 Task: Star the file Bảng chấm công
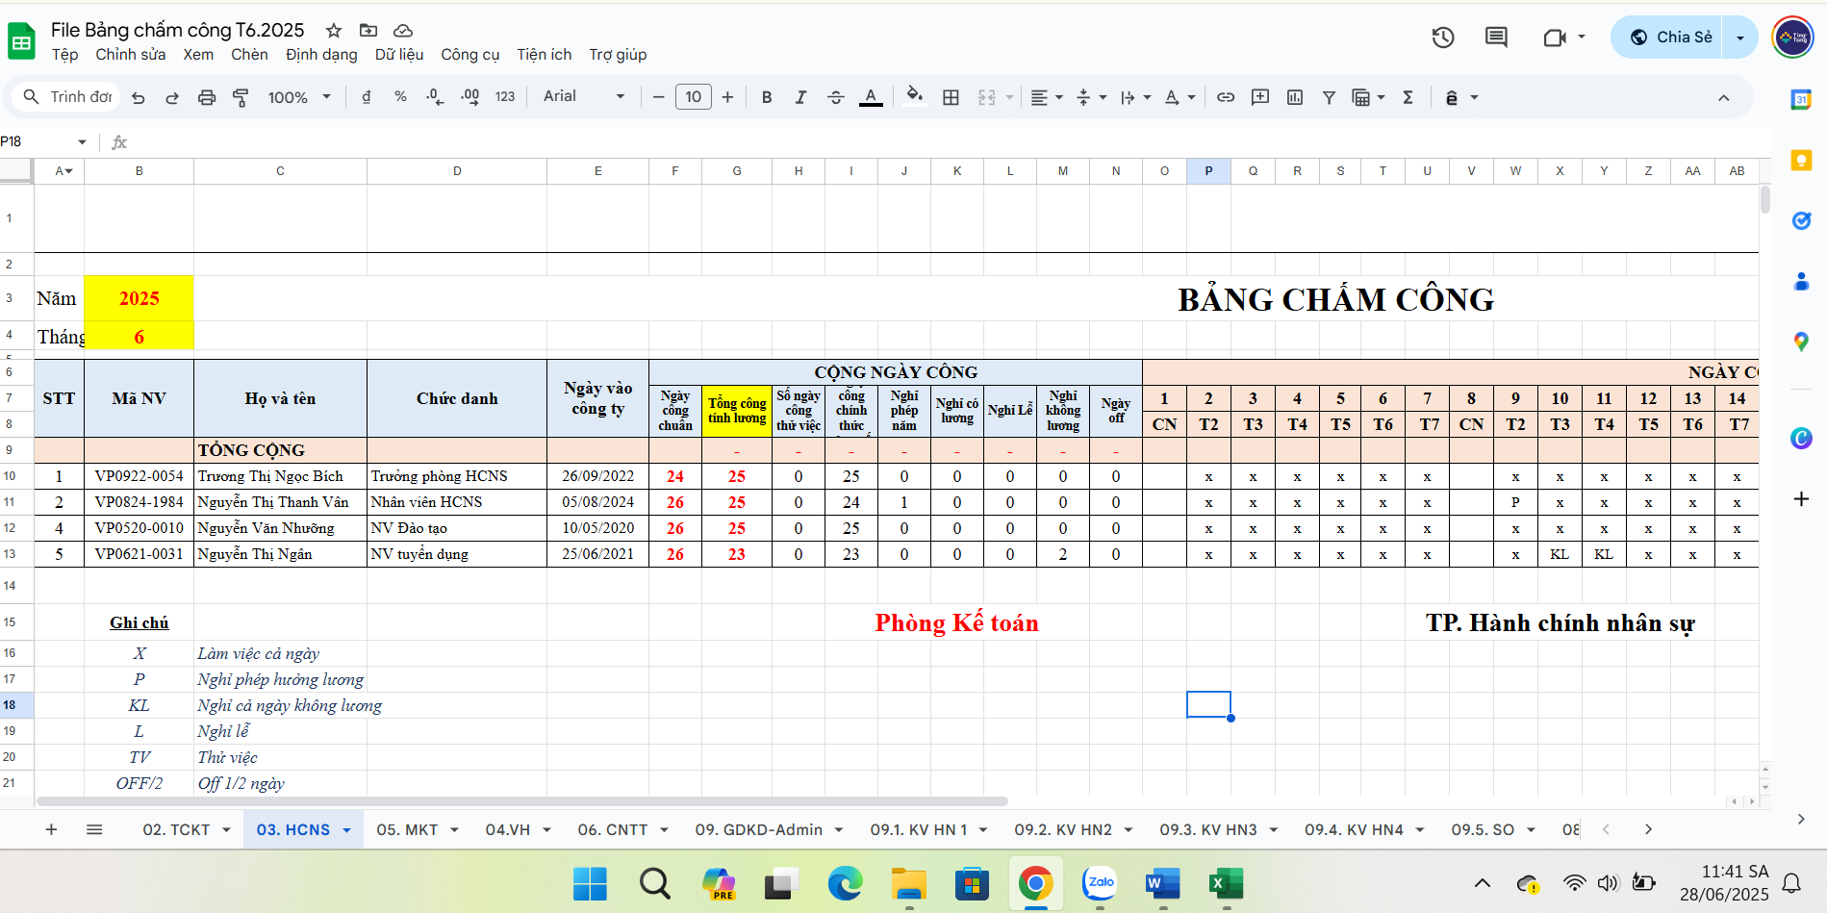334,31
